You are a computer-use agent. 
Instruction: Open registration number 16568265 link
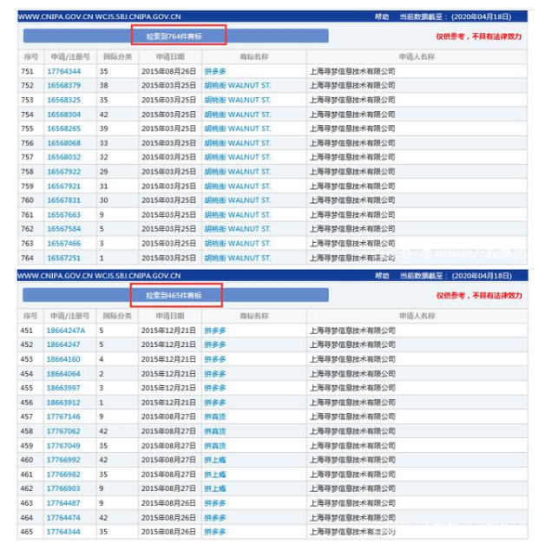click(x=64, y=128)
